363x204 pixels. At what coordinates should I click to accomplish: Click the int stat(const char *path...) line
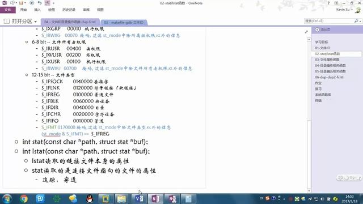[85, 142]
